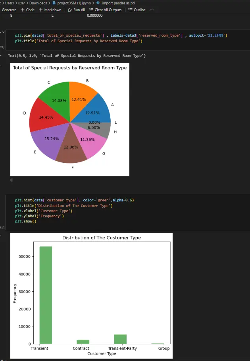
Task: Click the plt.hist customer_type code line
Action: point(74,200)
